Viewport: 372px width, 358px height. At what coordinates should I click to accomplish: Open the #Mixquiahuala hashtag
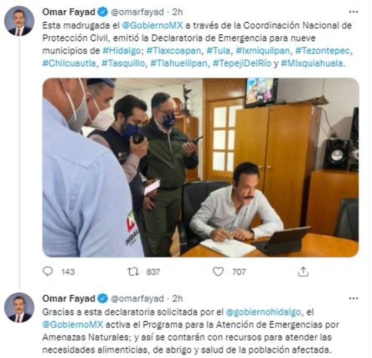click(x=312, y=63)
